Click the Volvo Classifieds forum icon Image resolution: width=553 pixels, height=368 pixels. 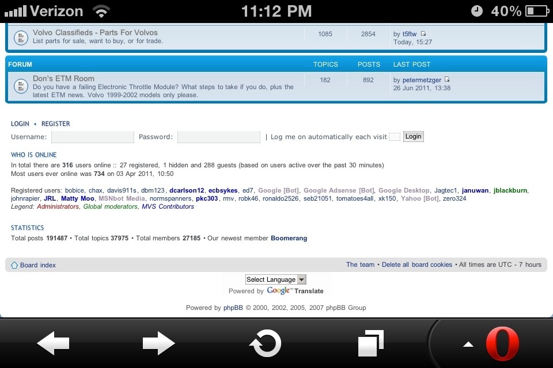[20, 37]
